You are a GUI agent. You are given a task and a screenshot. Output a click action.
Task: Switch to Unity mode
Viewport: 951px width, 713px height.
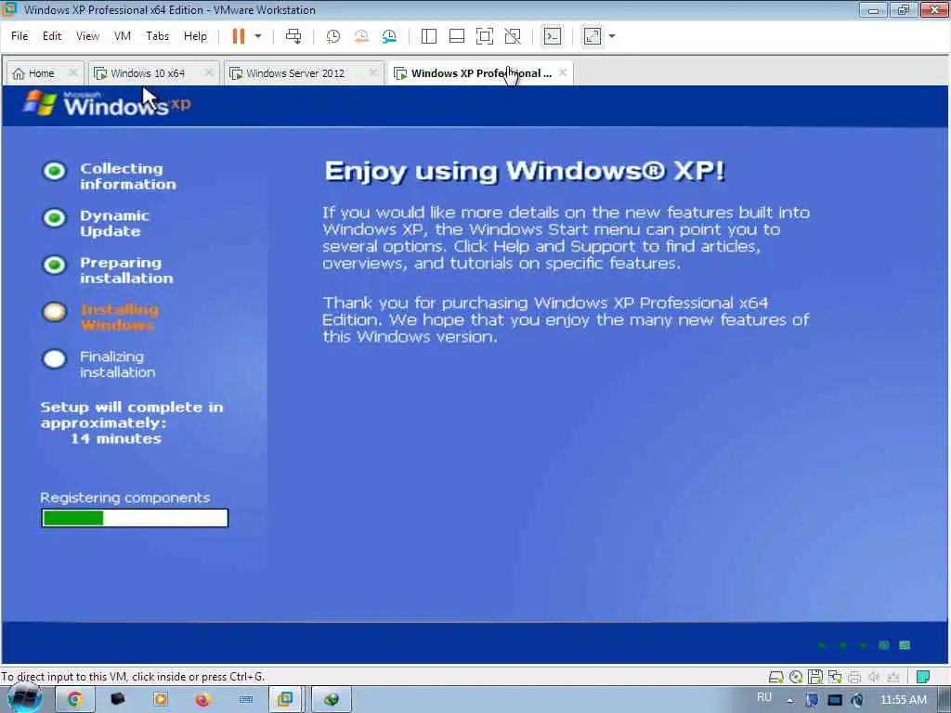(513, 36)
